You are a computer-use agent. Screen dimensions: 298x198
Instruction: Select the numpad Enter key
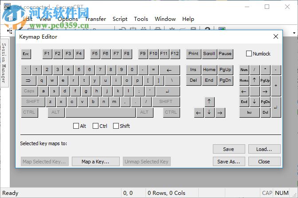(x=276, y=107)
